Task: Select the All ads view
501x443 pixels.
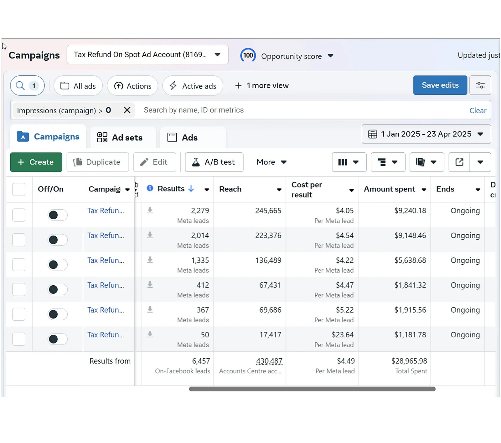Action: coord(78,86)
